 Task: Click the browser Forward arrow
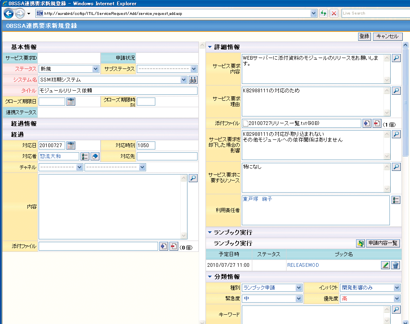coord(20,13)
